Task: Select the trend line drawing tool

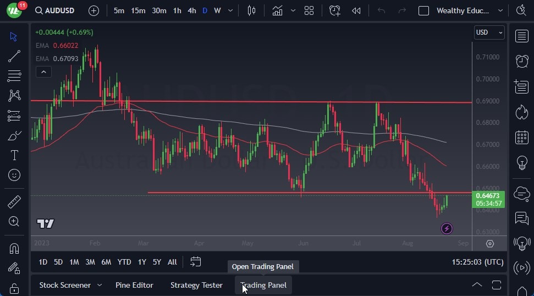Action: (14, 56)
